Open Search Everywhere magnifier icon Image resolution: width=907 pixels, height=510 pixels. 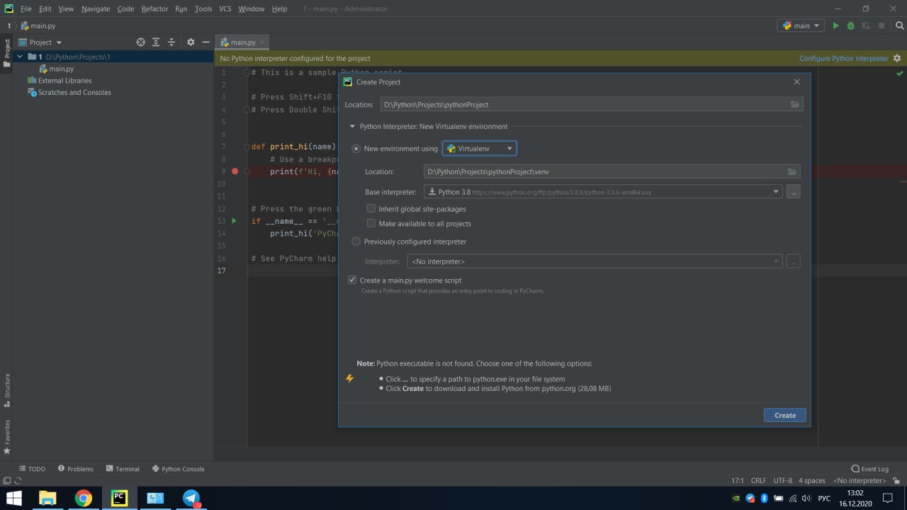coord(900,25)
